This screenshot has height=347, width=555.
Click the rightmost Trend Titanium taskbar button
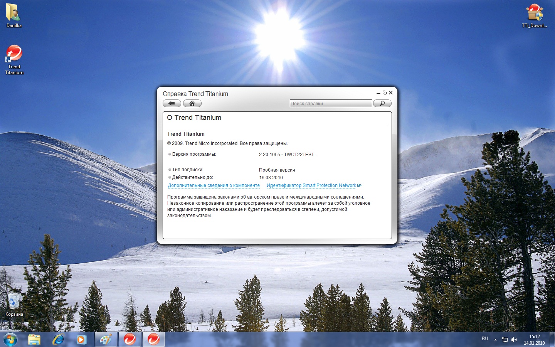[x=154, y=340]
